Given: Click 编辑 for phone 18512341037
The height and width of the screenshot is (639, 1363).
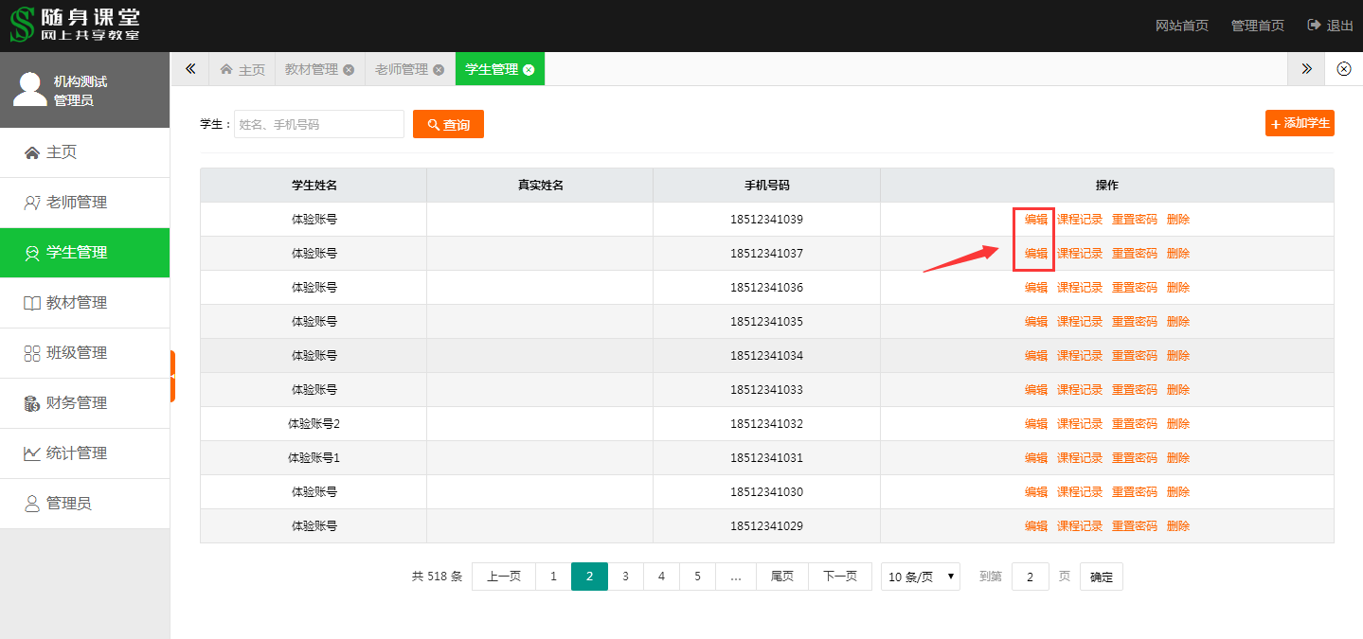Looking at the screenshot, I should click(x=1036, y=254).
